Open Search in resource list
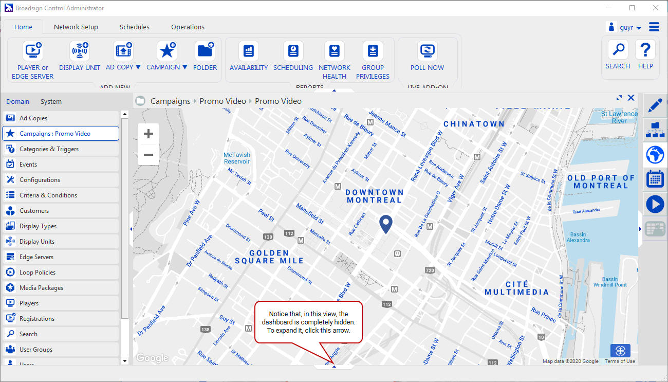Viewport: 668px width, 382px height. coord(61,334)
